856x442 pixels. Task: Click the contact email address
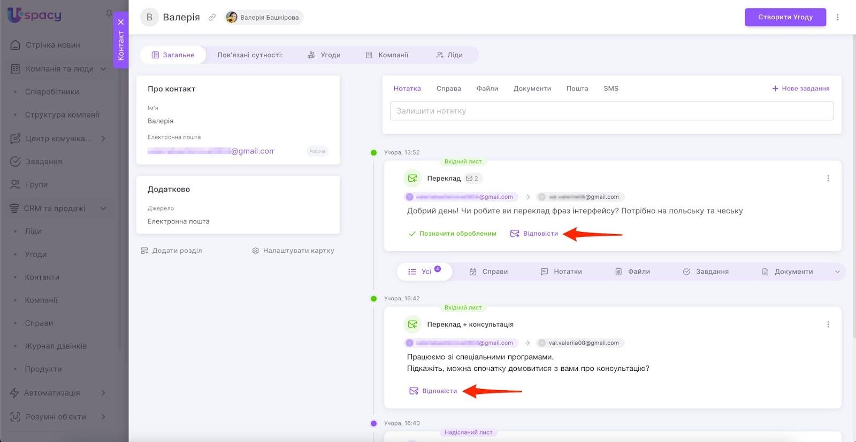pyautogui.click(x=211, y=151)
